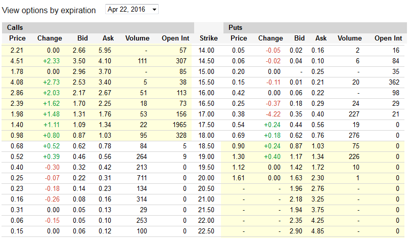The height and width of the screenshot is (239, 409).
Task: Click call volume 711
Action: click(142, 178)
